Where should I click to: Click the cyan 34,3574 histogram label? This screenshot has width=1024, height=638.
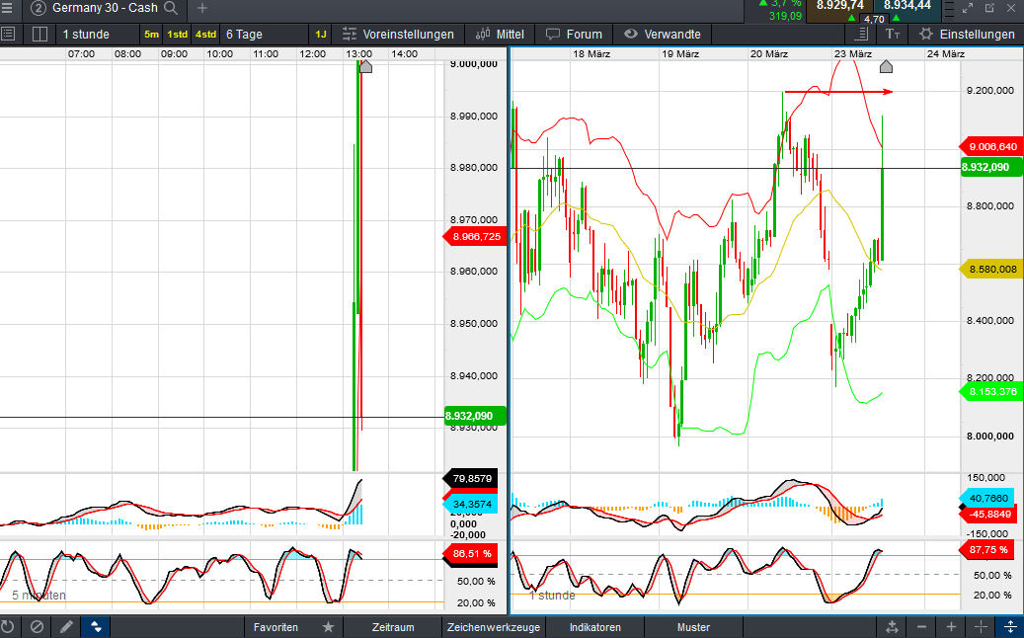coord(471,504)
